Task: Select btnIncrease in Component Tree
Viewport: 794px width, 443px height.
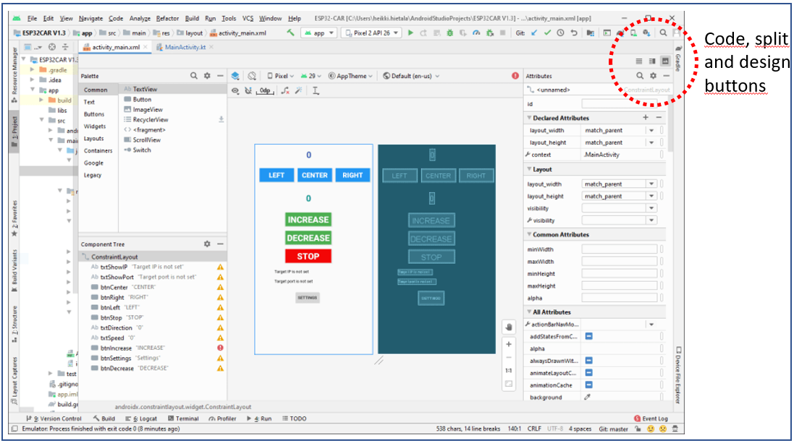Action: (116, 348)
